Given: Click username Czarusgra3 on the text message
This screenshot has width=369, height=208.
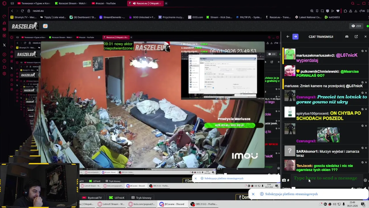Looking at the screenshot, I should tap(306, 97).
